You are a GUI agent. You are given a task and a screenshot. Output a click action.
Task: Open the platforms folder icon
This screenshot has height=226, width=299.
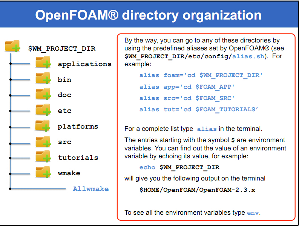coord(43,125)
